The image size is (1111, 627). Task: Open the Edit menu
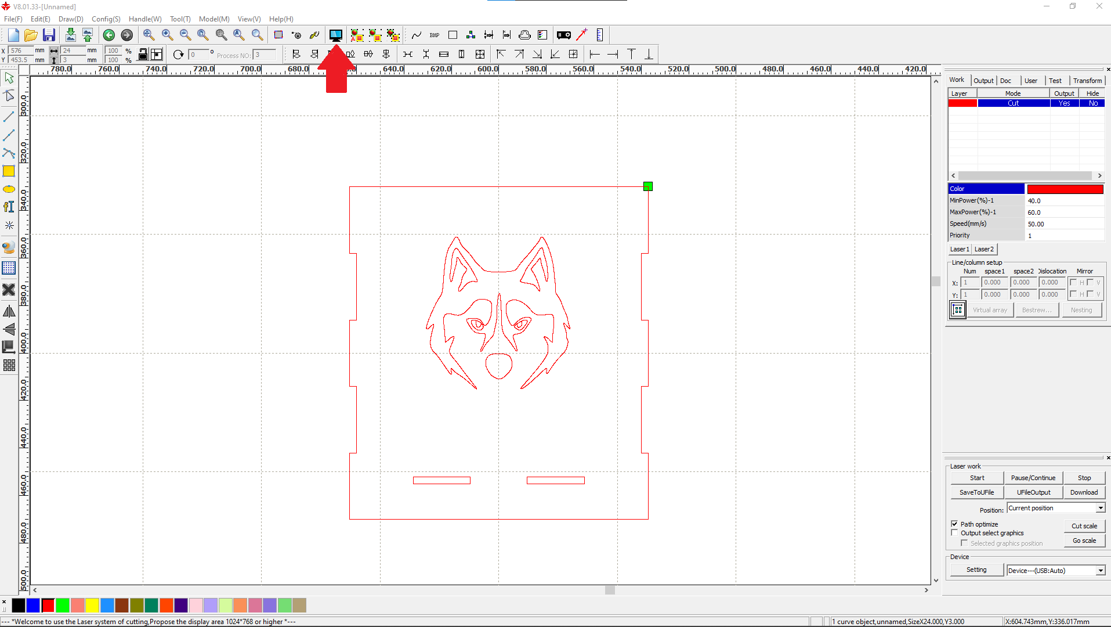[x=40, y=19]
